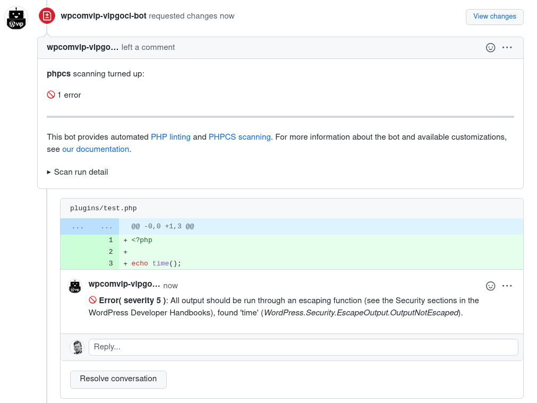The height and width of the screenshot is (403, 537).
Task: Click the error icon beside "1 error"
Action: click(x=50, y=95)
